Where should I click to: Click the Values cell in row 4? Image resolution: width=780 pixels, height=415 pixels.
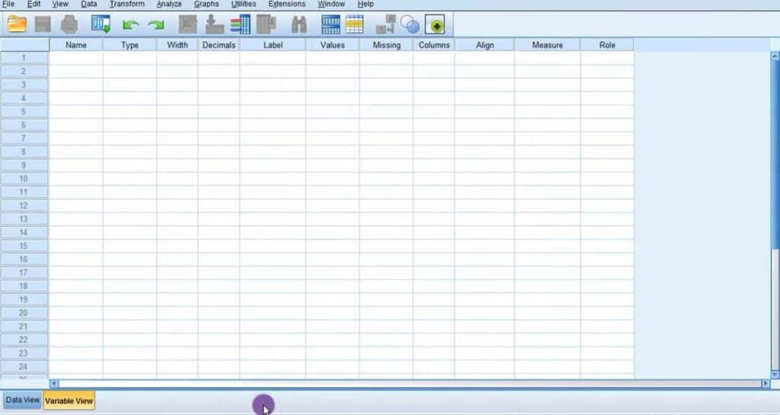[x=332, y=98]
